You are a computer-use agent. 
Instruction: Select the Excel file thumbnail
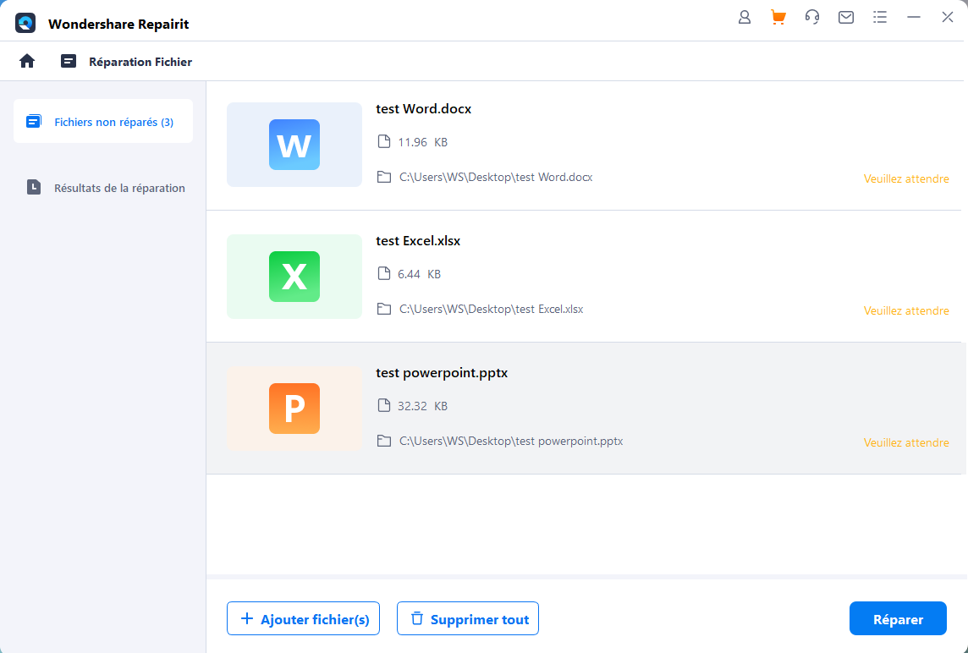pos(294,277)
